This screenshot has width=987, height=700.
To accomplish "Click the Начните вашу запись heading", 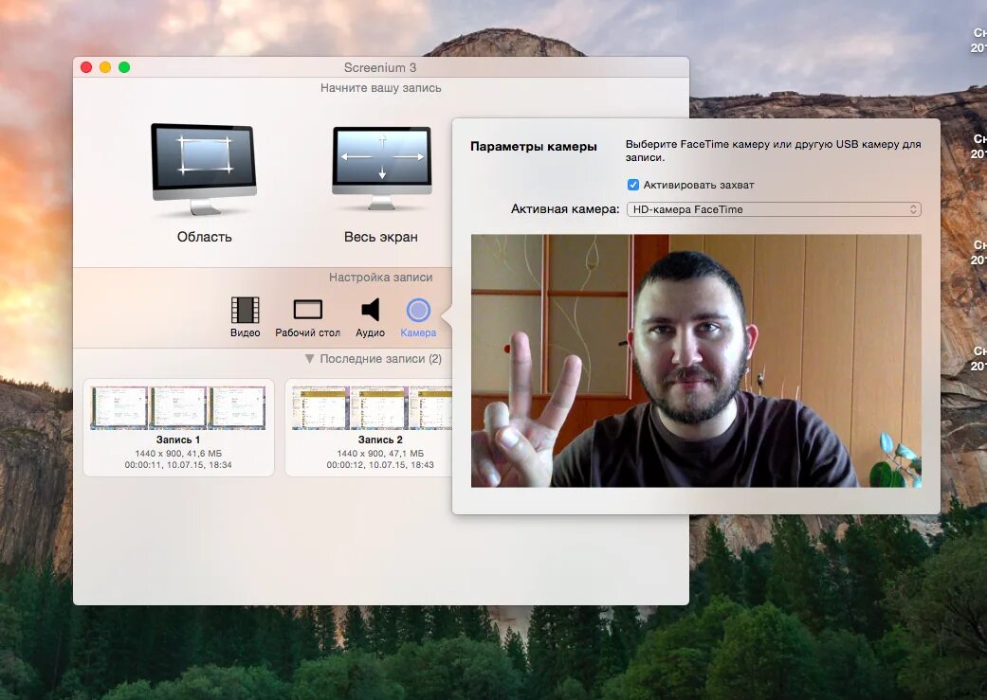I will click(381, 88).
